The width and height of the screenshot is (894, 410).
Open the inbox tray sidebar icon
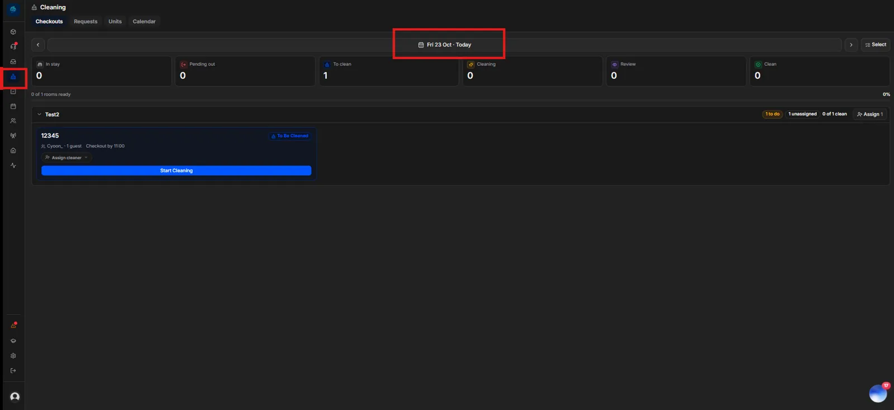pyautogui.click(x=13, y=61)
